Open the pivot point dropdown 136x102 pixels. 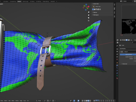click(45, 101)
